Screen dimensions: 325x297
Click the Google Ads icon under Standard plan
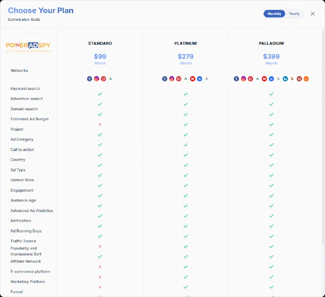[x=111, y=79]
